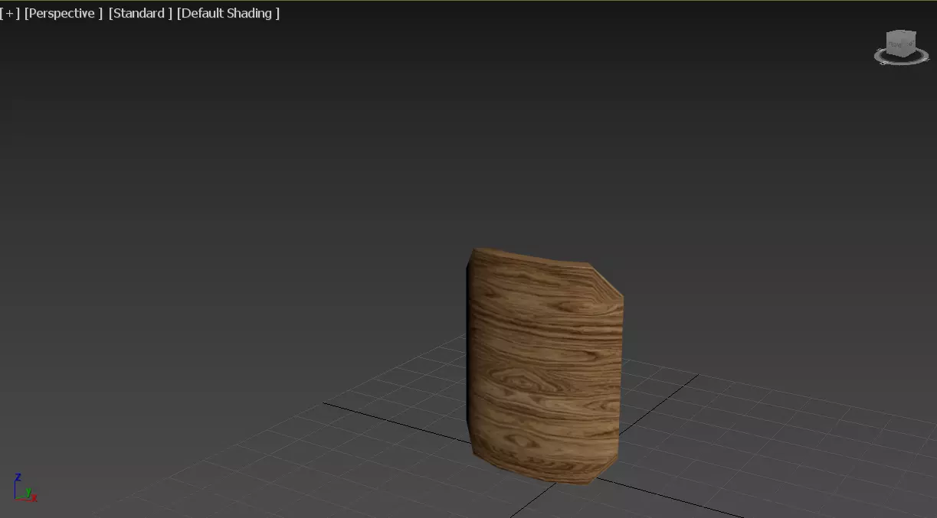Open the [+] viewport general menu

pos(10,14)
